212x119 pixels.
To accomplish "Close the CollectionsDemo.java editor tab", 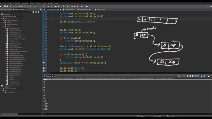I will [x=60, y=10].
